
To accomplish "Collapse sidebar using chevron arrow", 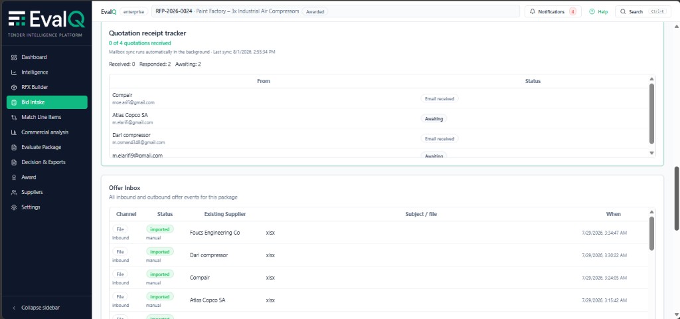I will [14, 308].
